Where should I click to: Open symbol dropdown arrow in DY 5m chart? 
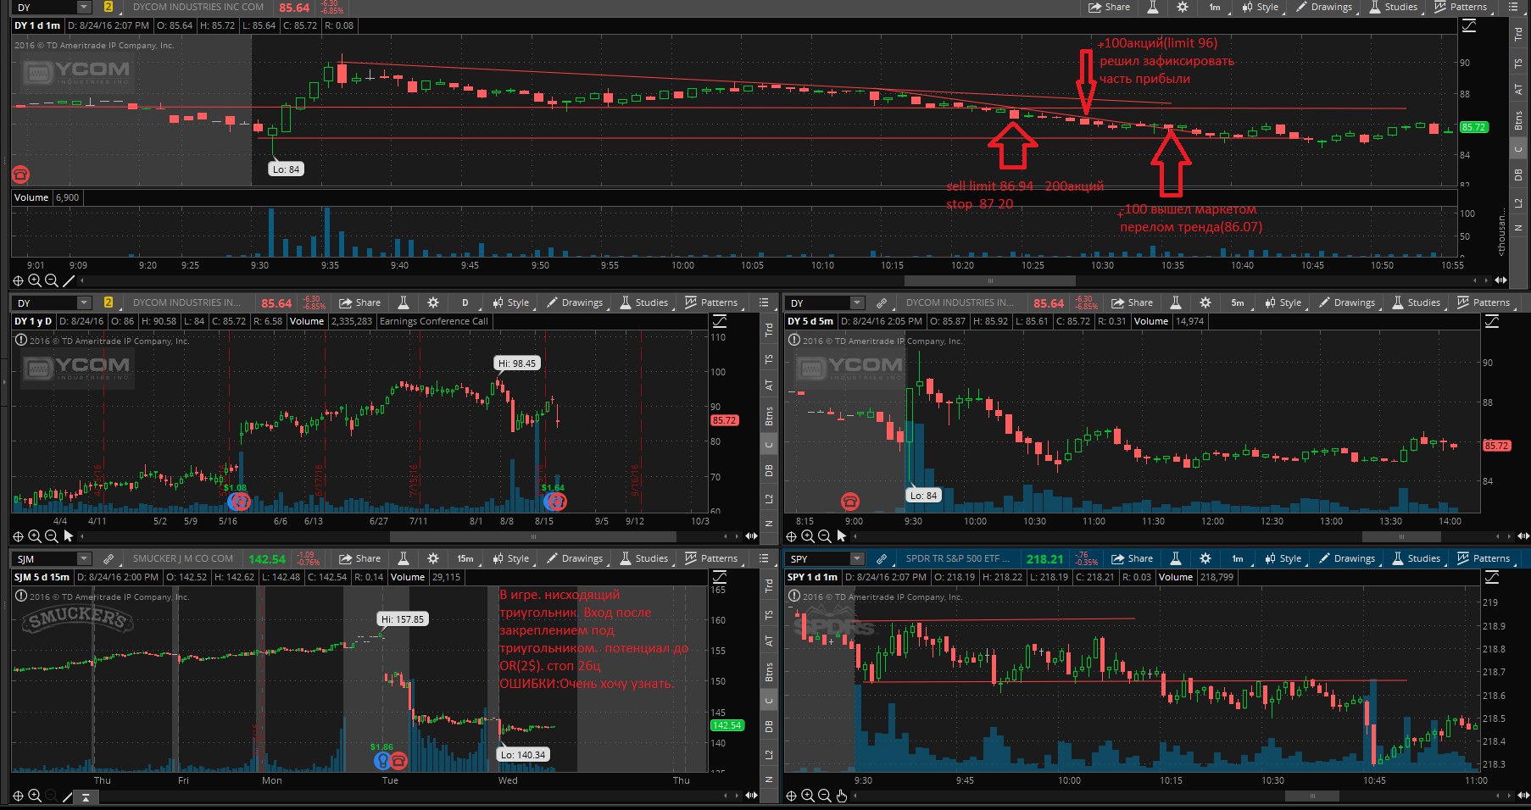[856, 302]
